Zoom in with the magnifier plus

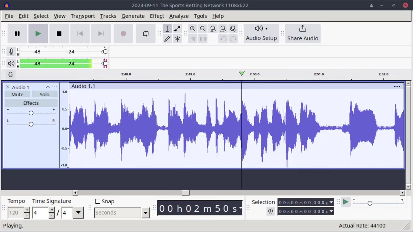coord(193,29)
